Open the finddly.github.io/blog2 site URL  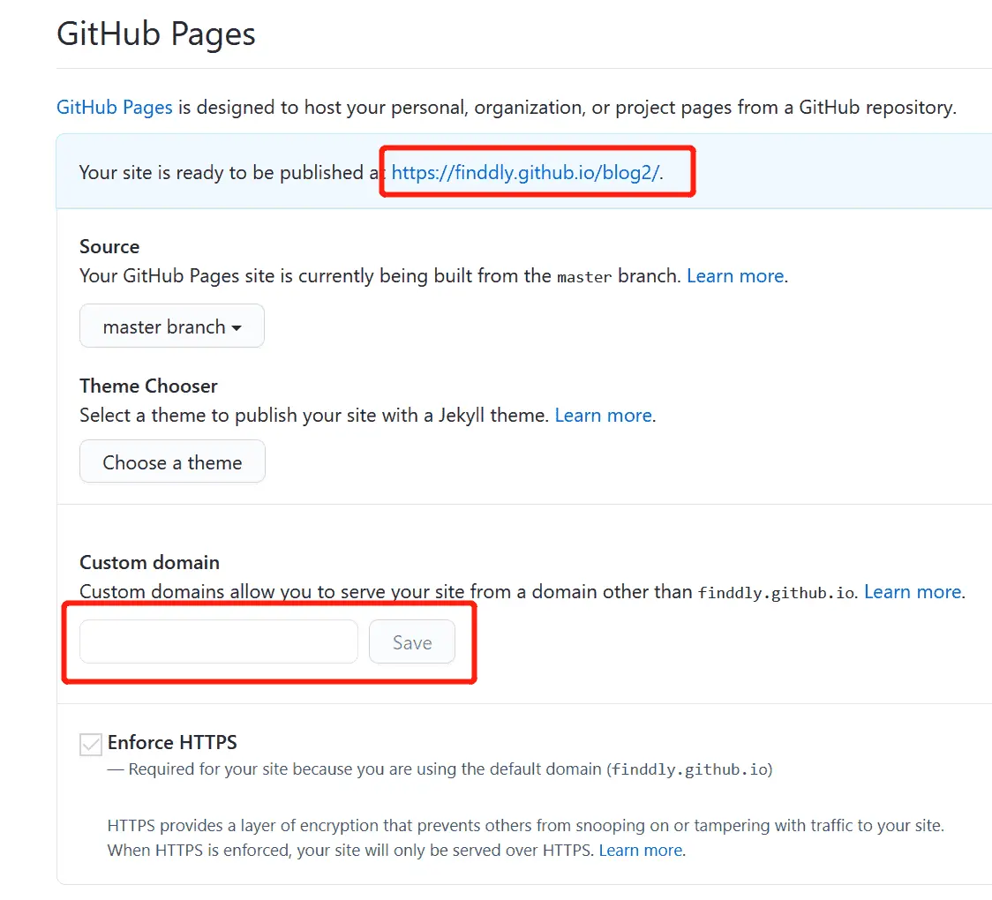[525, 173]
